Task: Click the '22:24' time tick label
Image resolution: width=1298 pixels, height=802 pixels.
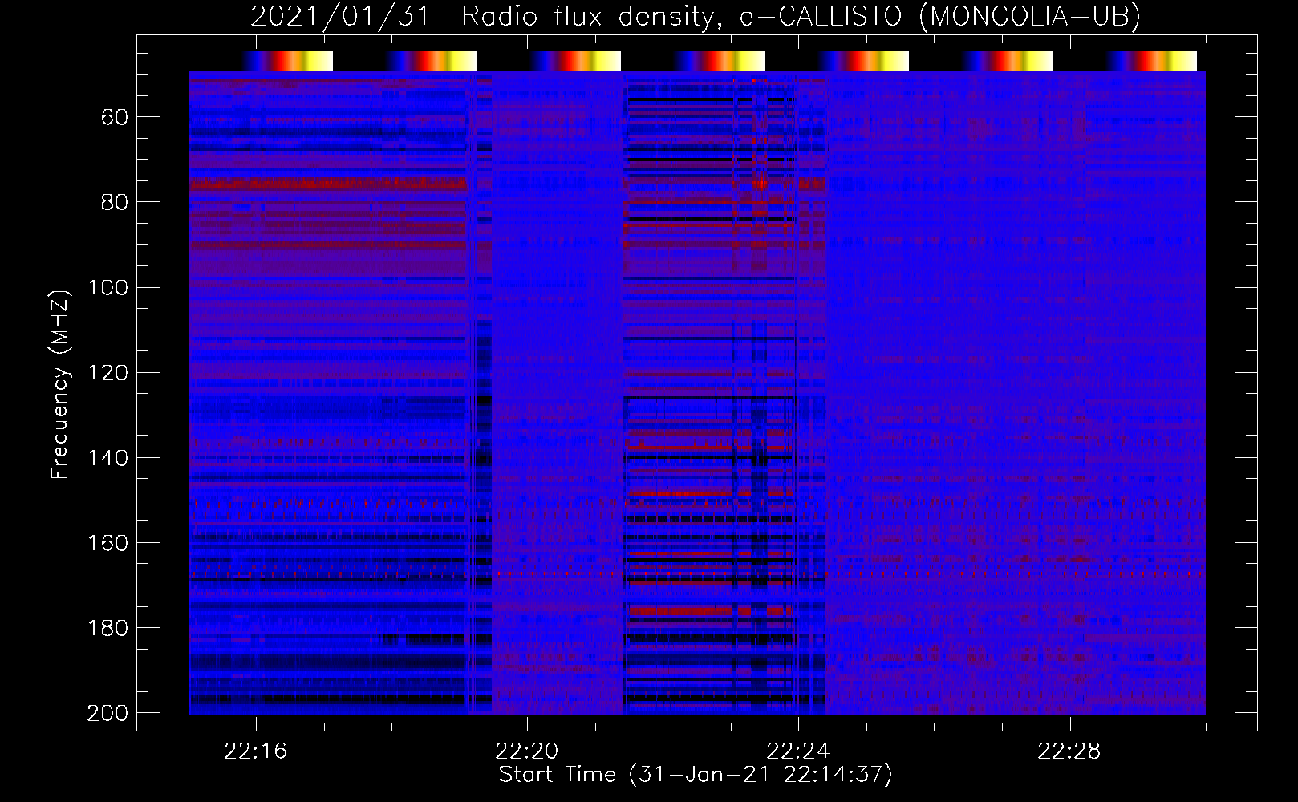Action: 798,751
